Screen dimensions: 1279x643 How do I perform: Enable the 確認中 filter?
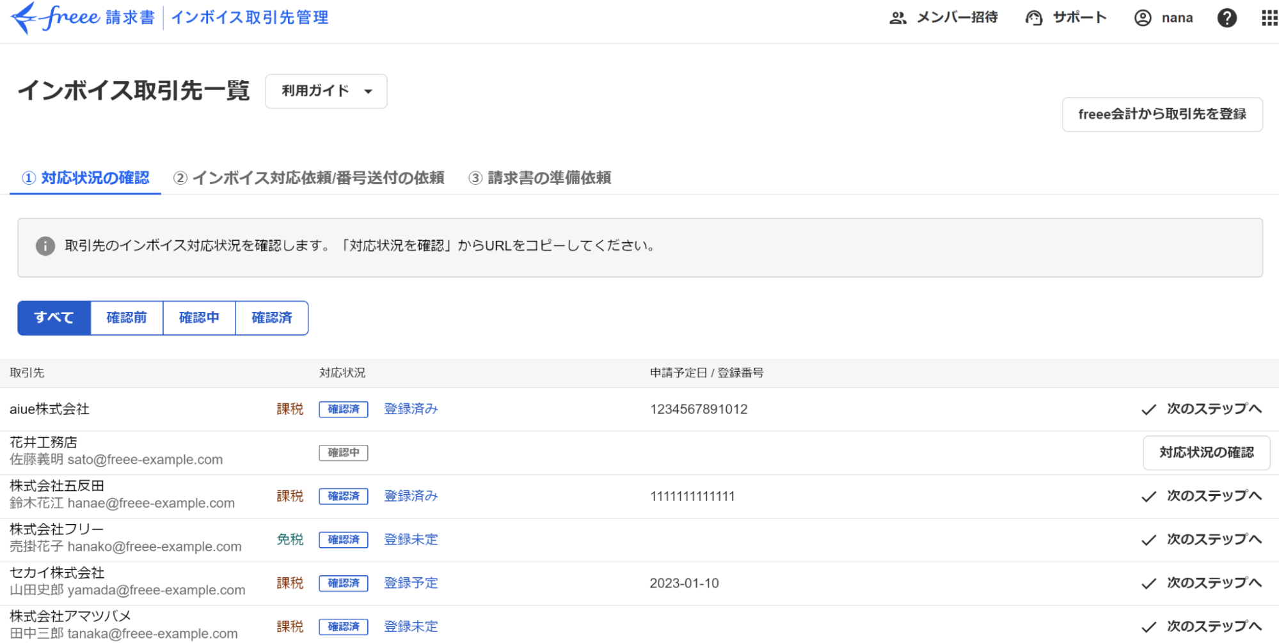tap(200, 318)
